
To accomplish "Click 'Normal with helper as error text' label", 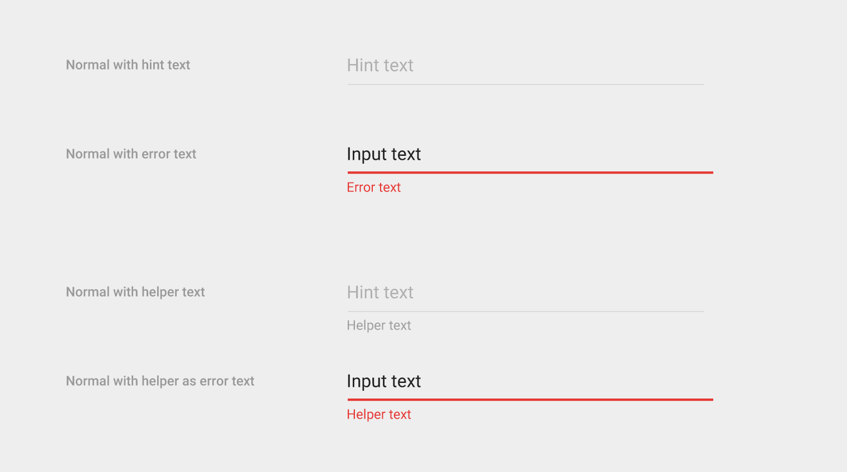I will click(160, 381).
